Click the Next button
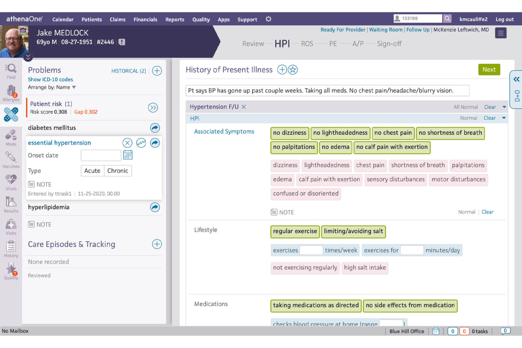The image size is (522, 348). (x=489, y=69)
